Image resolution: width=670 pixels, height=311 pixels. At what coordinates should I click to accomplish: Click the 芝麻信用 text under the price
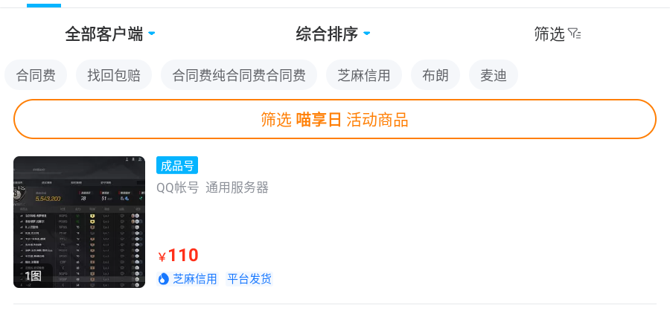pos(195,279)
